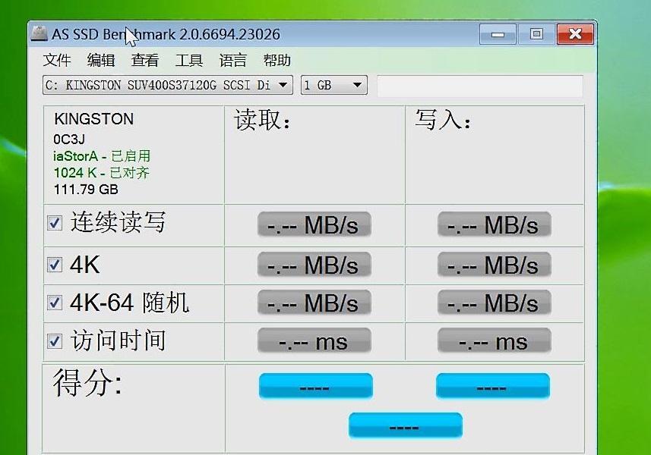Click the 4K write MB/s result field
Image resolution: width=651 pixels, height=455 pixels.
point(493,264)
